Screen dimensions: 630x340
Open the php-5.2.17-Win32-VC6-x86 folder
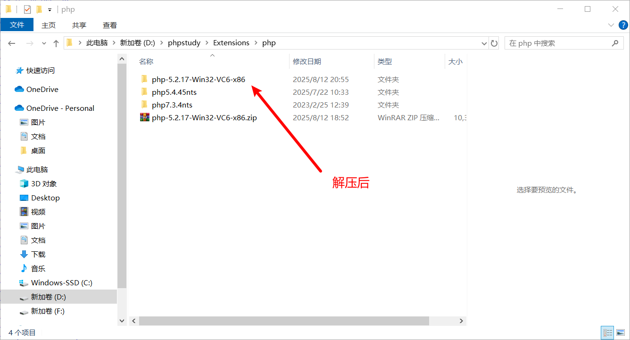point(198,79)
